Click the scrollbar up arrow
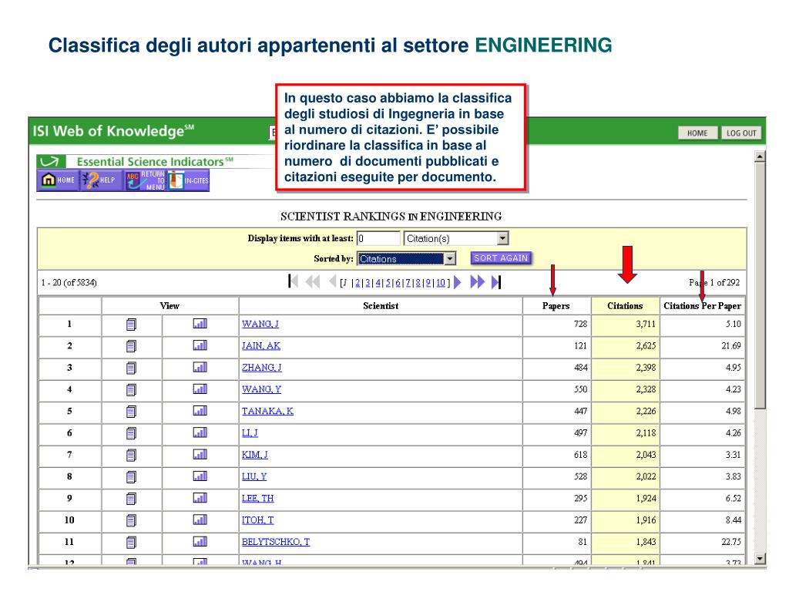Screen dimensions: 789x592 coord(760,156)
